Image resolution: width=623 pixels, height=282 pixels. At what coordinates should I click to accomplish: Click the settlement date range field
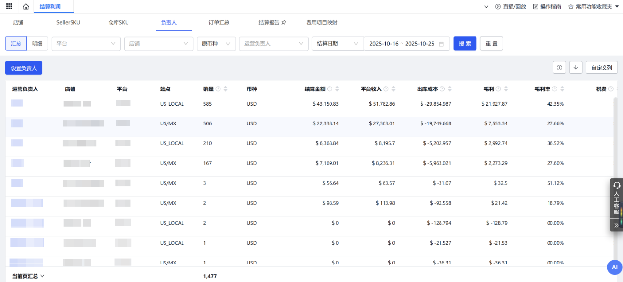(x=406, y=43)
